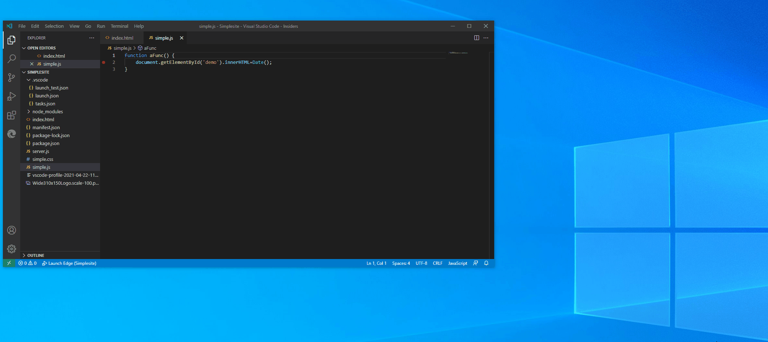Open server.js file
The height and width of the screenshot is (342, 768).
tap(60, 151)
